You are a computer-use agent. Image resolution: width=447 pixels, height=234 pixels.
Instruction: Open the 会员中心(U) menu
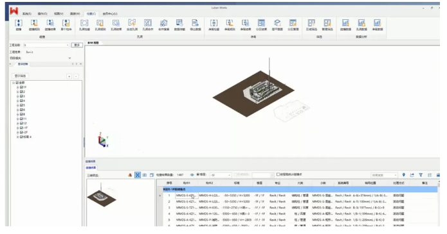[x=110, y=13]
